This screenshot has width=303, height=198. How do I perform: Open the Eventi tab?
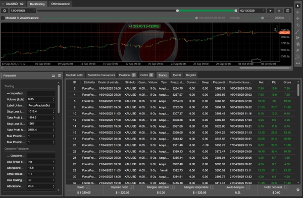point(177,75)
